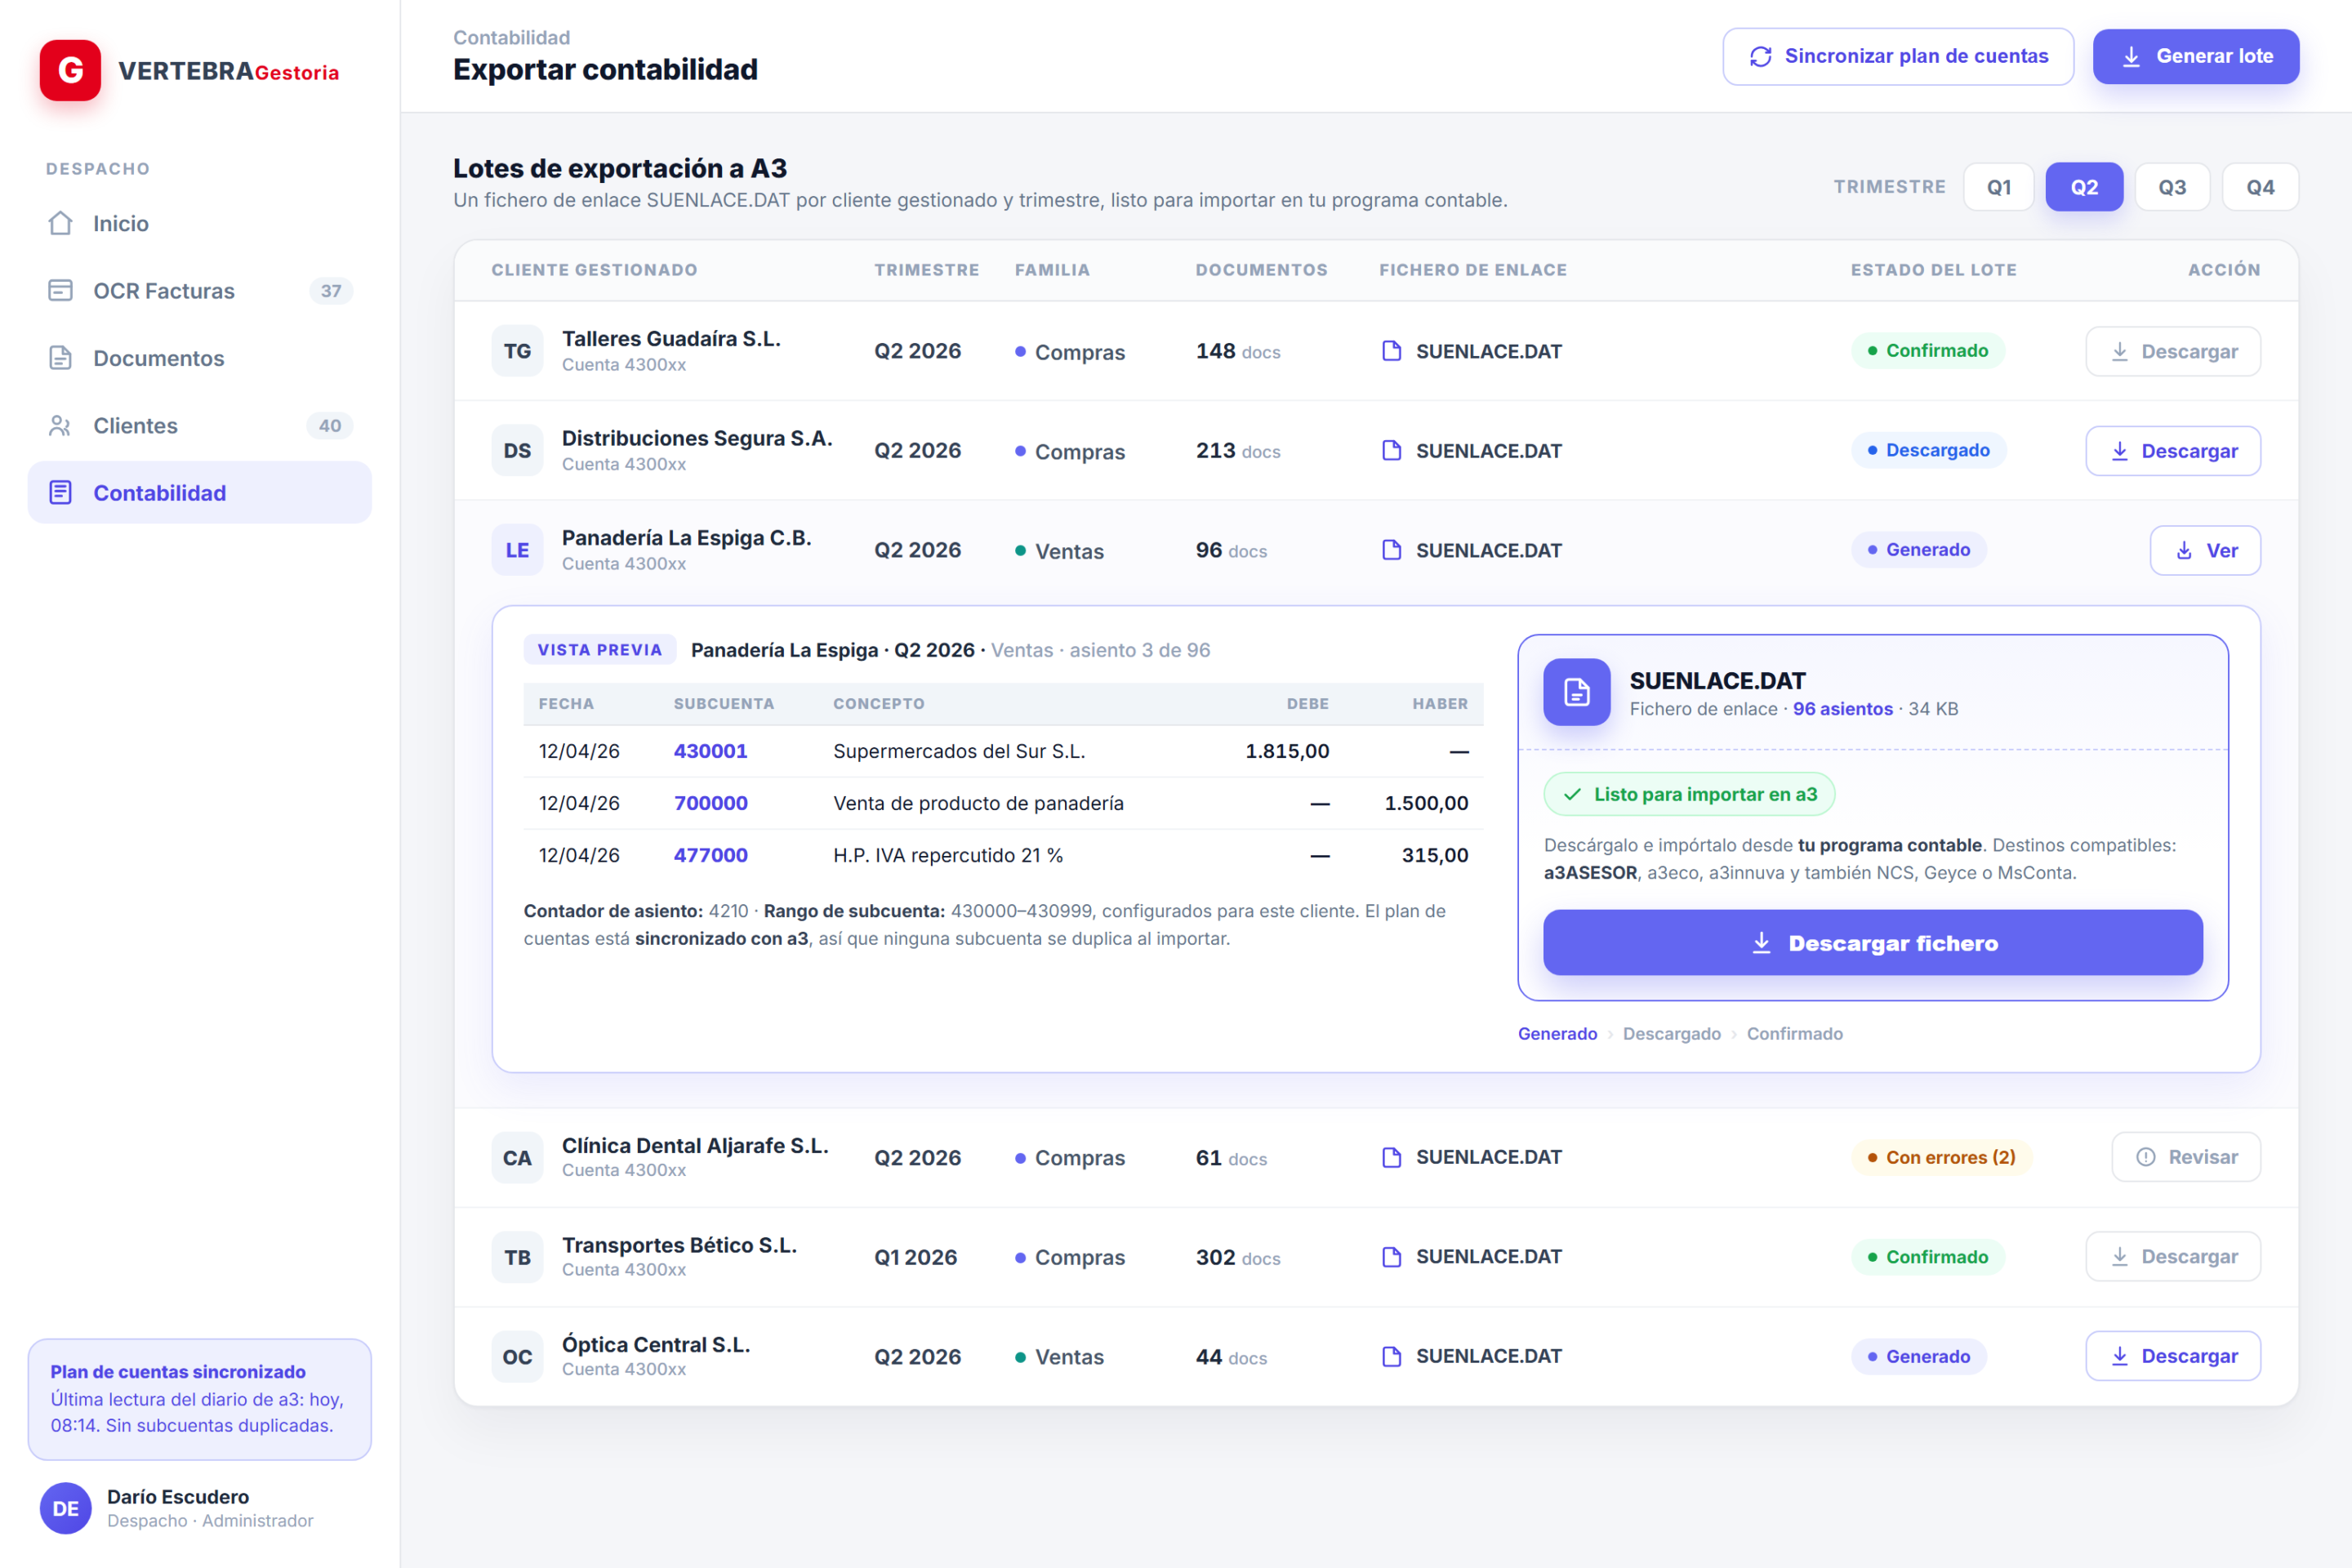The image size is (2352, 1568).
Task: Download Óptica Central batch with Descargar
Action: 2172,1356
